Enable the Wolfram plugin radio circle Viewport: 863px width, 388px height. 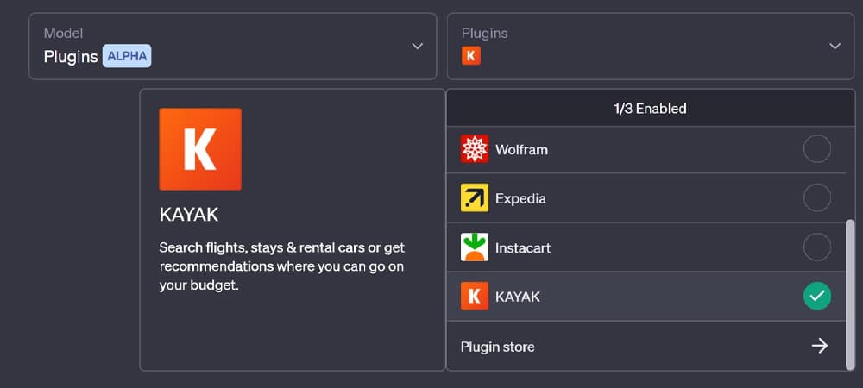816,149
